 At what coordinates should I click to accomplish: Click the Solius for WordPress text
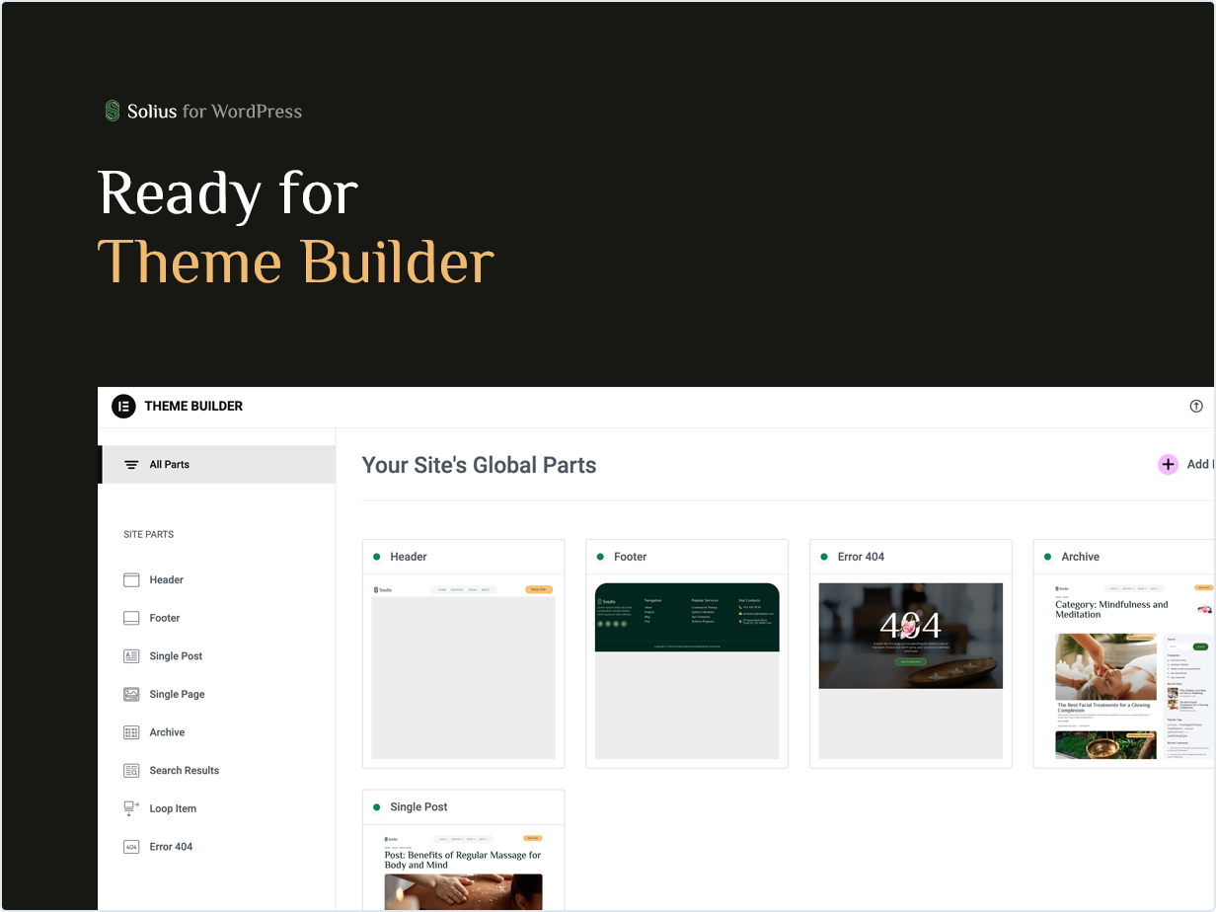(214, 112)
